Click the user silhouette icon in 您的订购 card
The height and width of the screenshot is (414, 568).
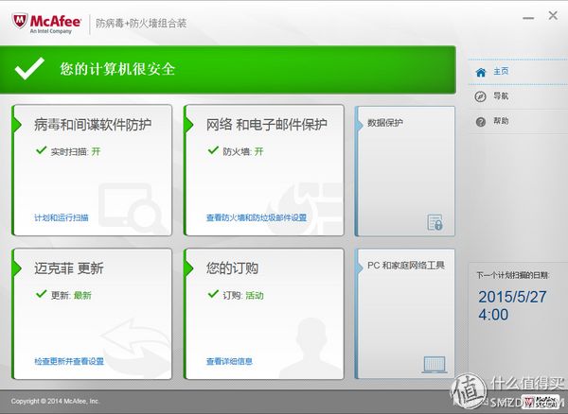point(311,347)
